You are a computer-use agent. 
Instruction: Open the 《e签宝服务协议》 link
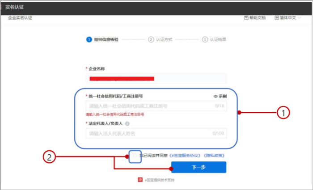[185, 156]
